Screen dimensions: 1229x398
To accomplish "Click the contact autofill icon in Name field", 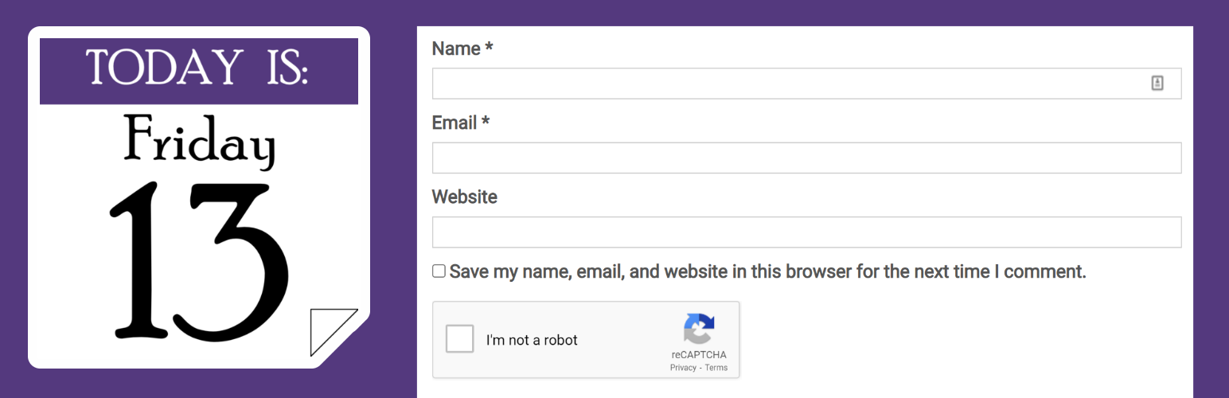I will pyautogui.click(x=1157, y=83).
